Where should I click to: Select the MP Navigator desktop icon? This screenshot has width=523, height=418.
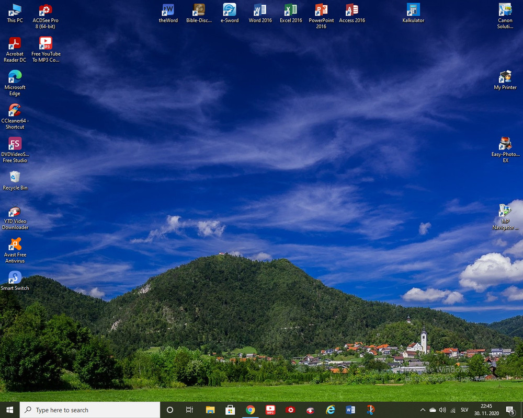coord(505,217)
